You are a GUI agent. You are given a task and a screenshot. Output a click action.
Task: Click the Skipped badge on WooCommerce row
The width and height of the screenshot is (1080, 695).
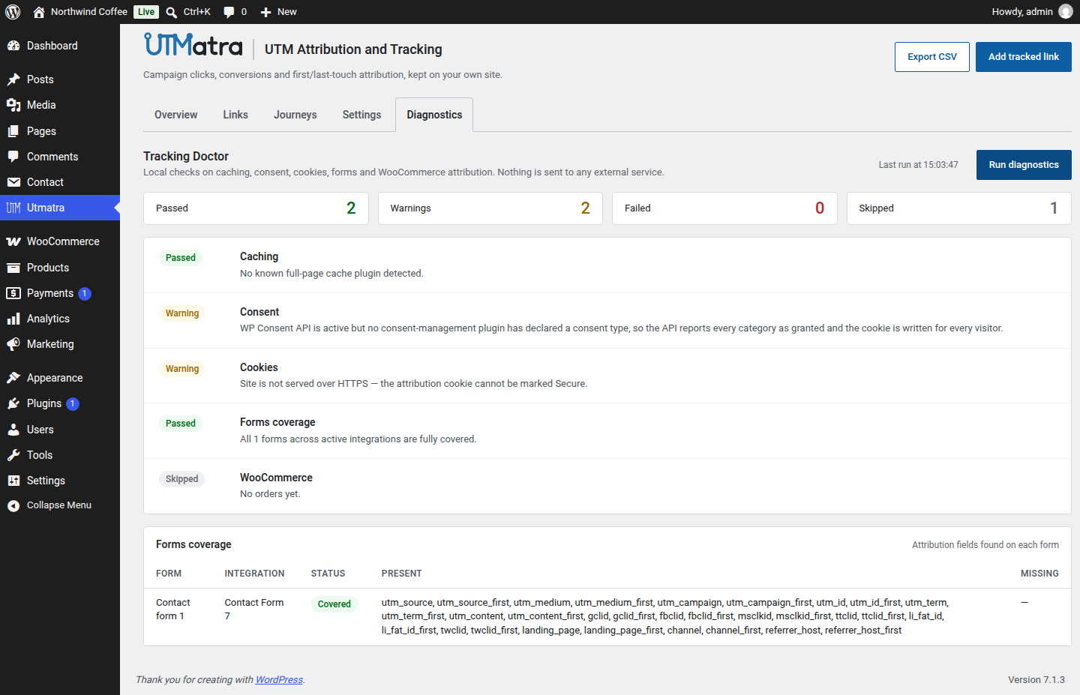click(181, 479)
